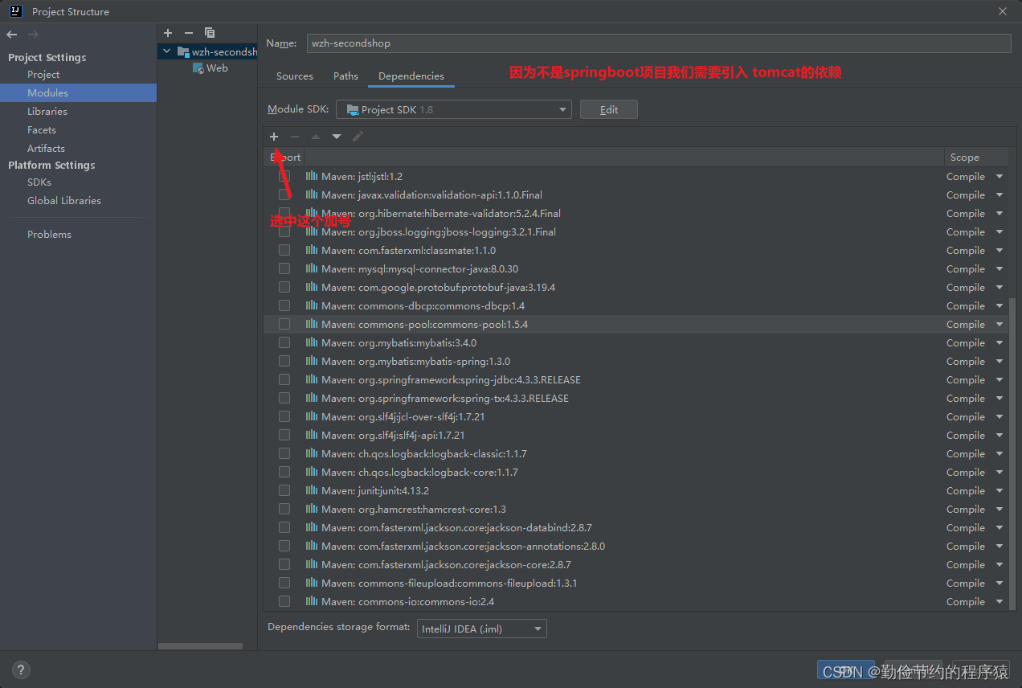Open Global Libraries settings
Image resolution: width=1022 pixels, height=688 pixels.
click(x=64, y=200)
